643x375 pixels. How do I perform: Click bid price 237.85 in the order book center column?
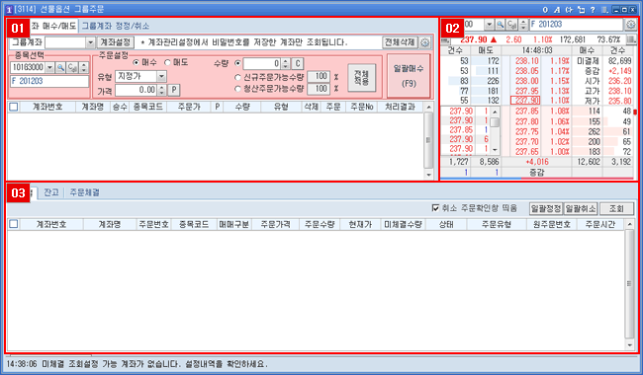[526, 112]
